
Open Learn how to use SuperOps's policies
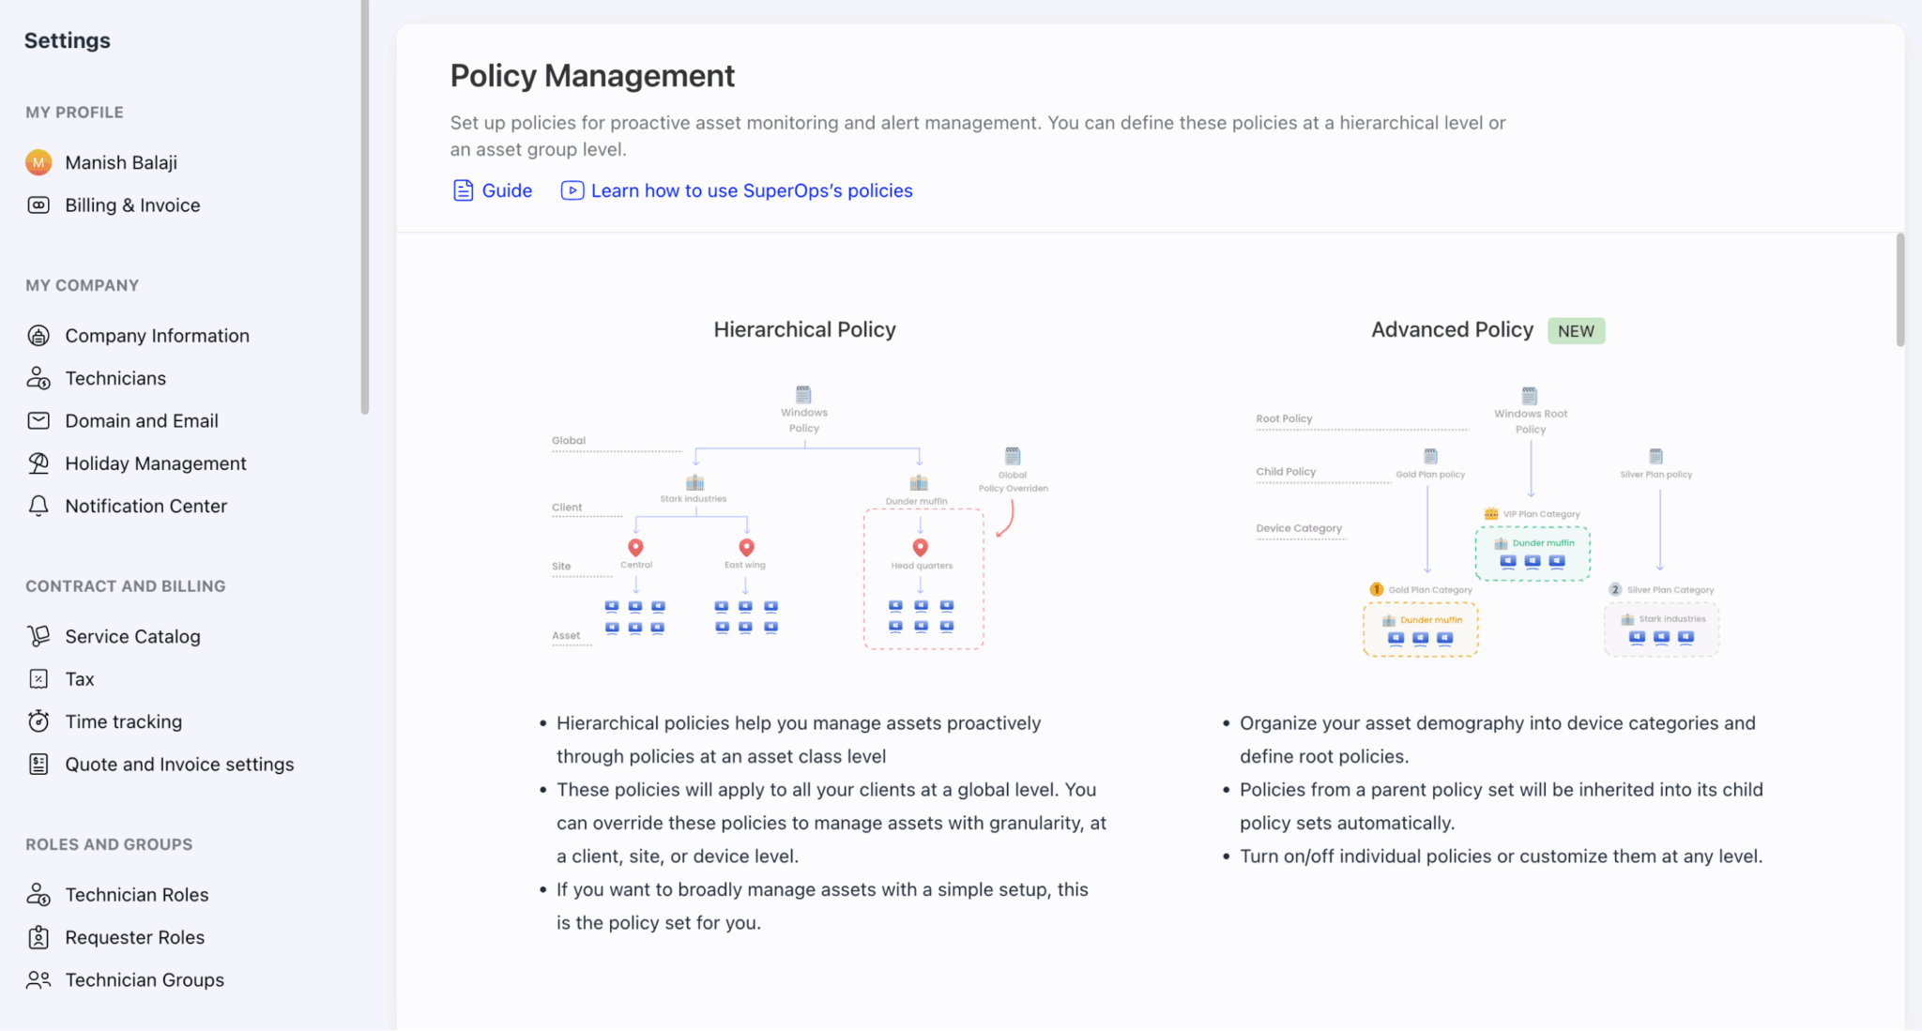tap(752, 190)
